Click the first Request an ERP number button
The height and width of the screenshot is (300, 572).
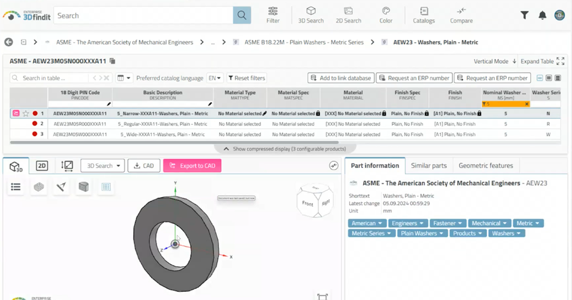pos(413,78)
